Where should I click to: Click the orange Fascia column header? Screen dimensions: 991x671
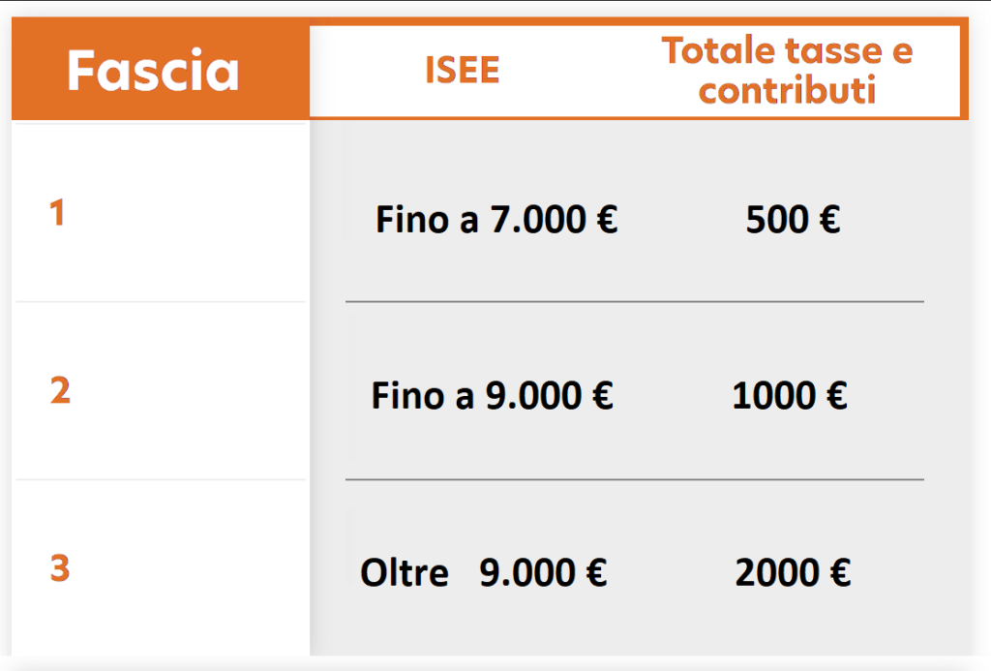pos(153,72)
